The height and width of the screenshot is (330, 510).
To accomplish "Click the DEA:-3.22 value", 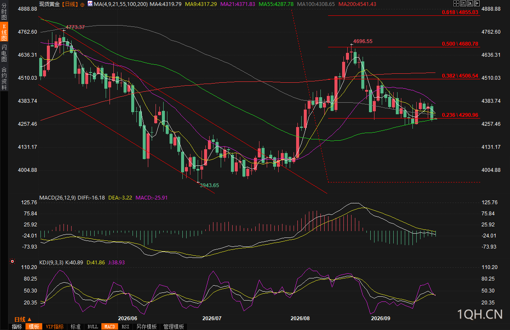I will coord(120,197).
